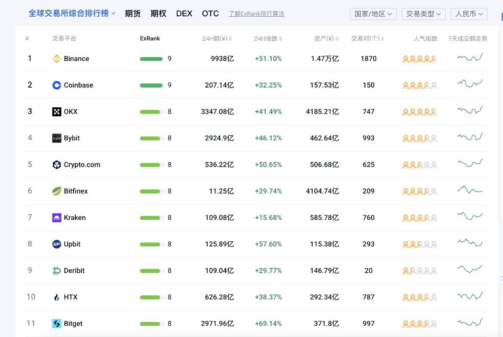The height and width of the screenshot is (337, 503).
Task: Click Binance's popularity index icons
Action: (x=420, y=59)
